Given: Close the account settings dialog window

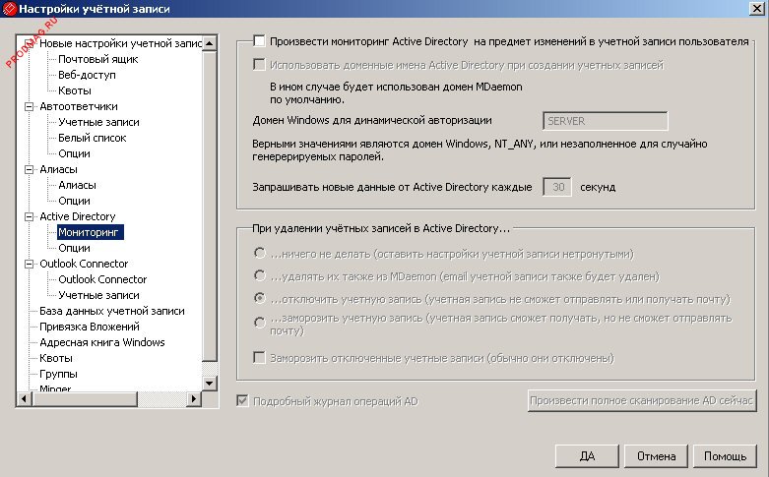Looking at the screenshot, I should (755, 10).
